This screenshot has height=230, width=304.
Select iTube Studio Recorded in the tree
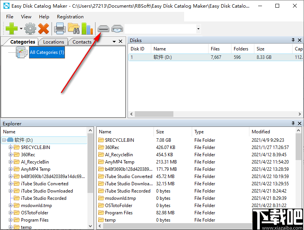(44, 198)
